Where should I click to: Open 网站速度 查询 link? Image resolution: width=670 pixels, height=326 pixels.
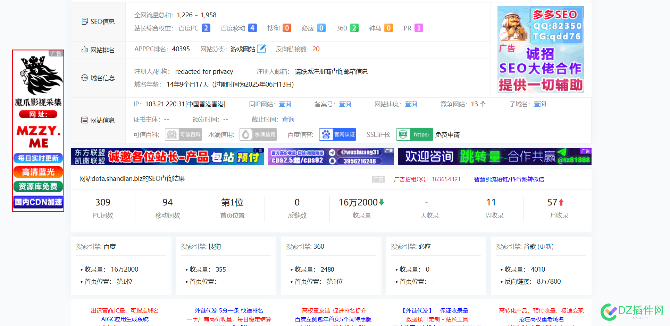[411, 104]
